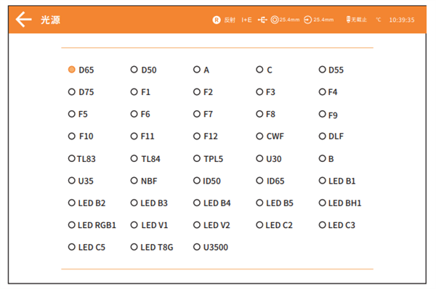Choose the F7 radio option
Image resolution: width=436 pixels, height=289 pixels.
tap(197, 114)
